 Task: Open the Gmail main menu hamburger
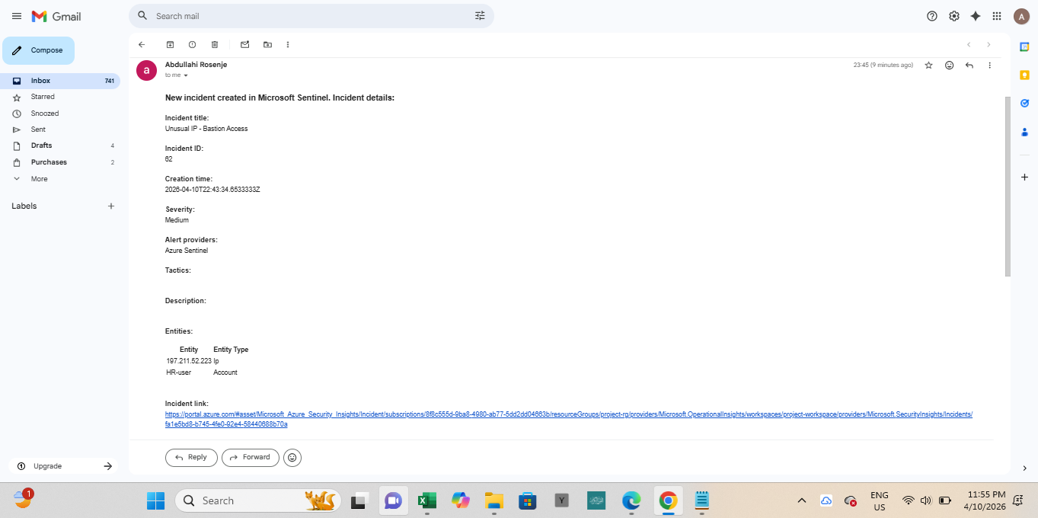pos(16,16)
